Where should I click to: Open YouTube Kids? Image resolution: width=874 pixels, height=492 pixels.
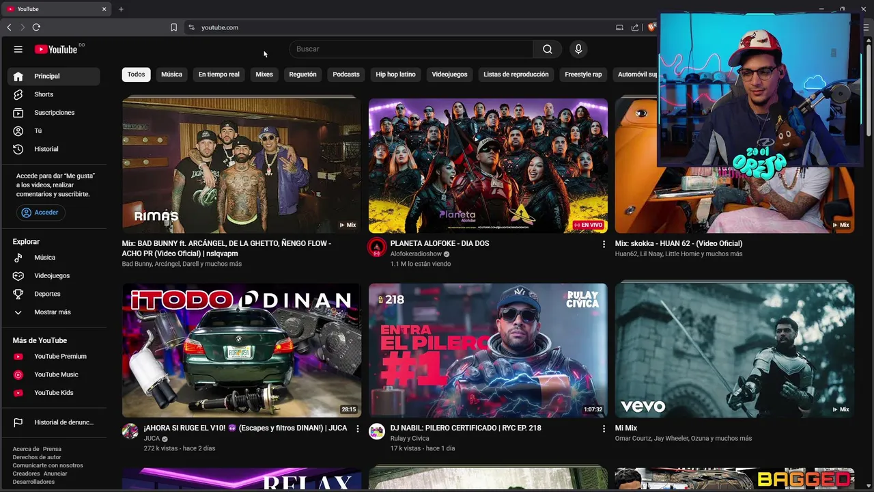[x=54, y=393]
